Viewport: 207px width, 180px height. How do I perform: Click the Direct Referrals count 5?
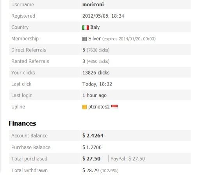pos(84,50)
